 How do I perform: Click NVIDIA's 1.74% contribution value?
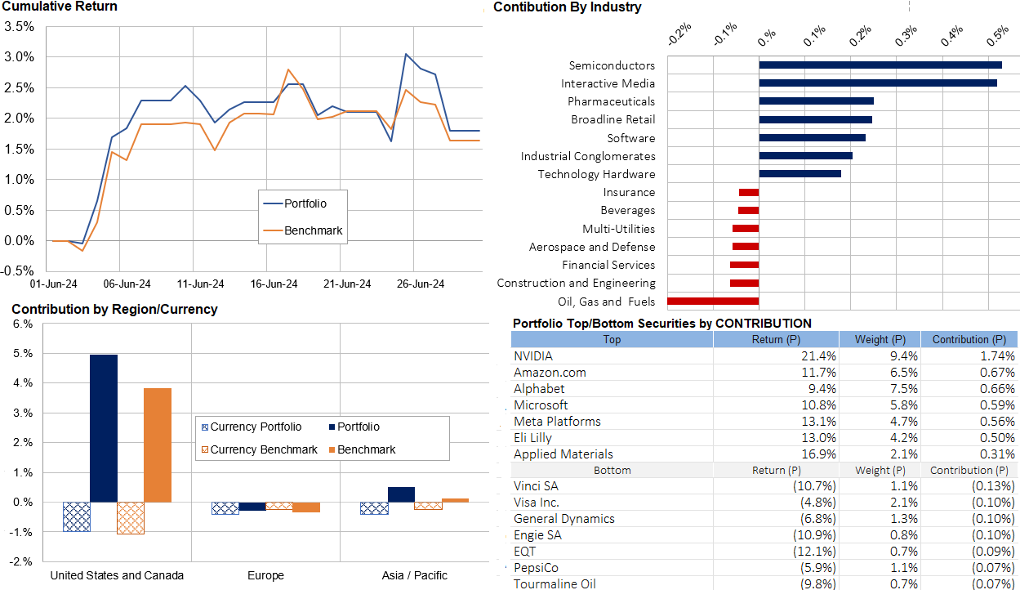coord(999,356)
